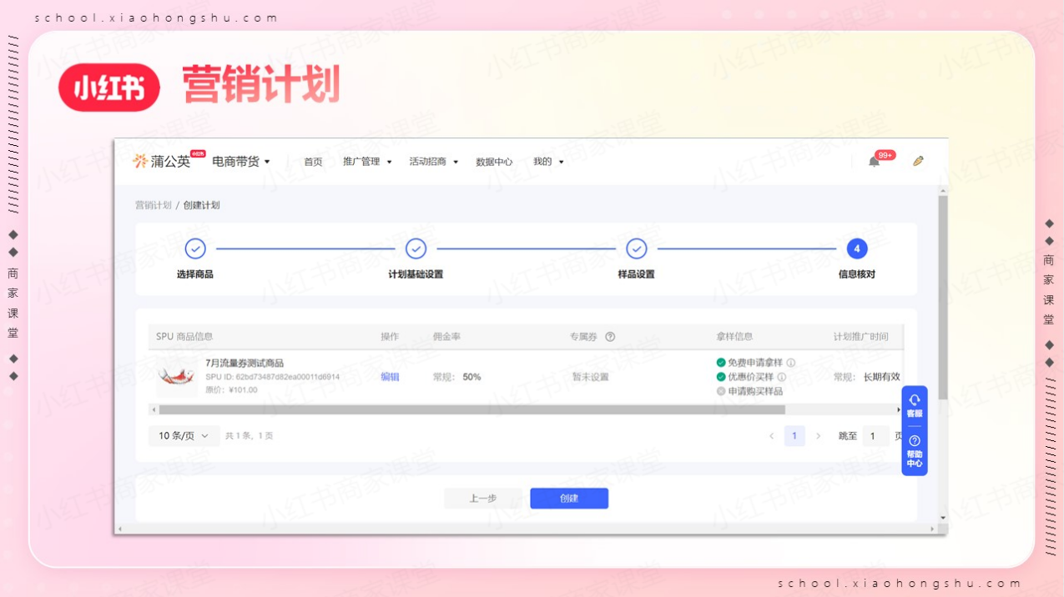Click the 跳至 page number input field
The image size is (1064, 597).
click(x=875, y=436)
